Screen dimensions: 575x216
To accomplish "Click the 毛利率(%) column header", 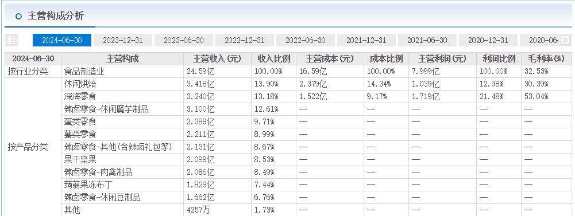I will click(546, 58).
